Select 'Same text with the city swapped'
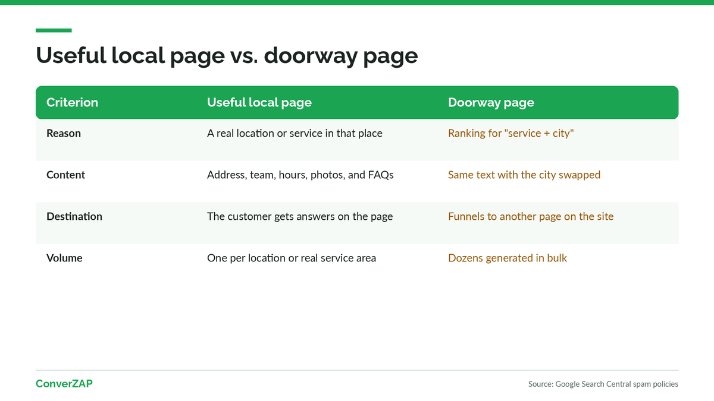Screen dimensions: 714x401 click(x=524, y=175)
